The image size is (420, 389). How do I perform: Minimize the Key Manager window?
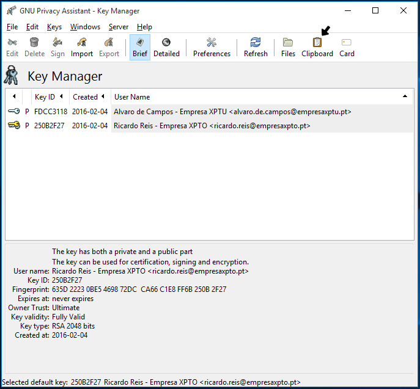348,11
